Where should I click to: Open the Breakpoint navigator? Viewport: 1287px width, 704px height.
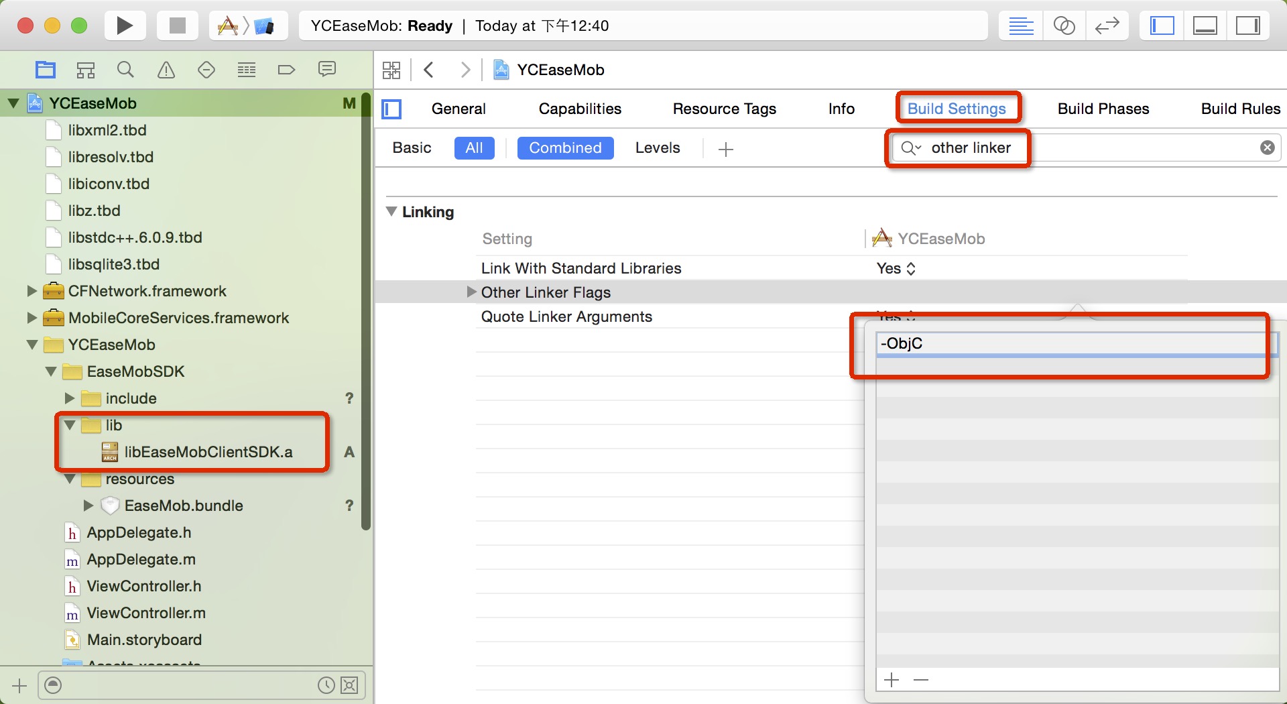pyautogui.click(x=286, y=70)
